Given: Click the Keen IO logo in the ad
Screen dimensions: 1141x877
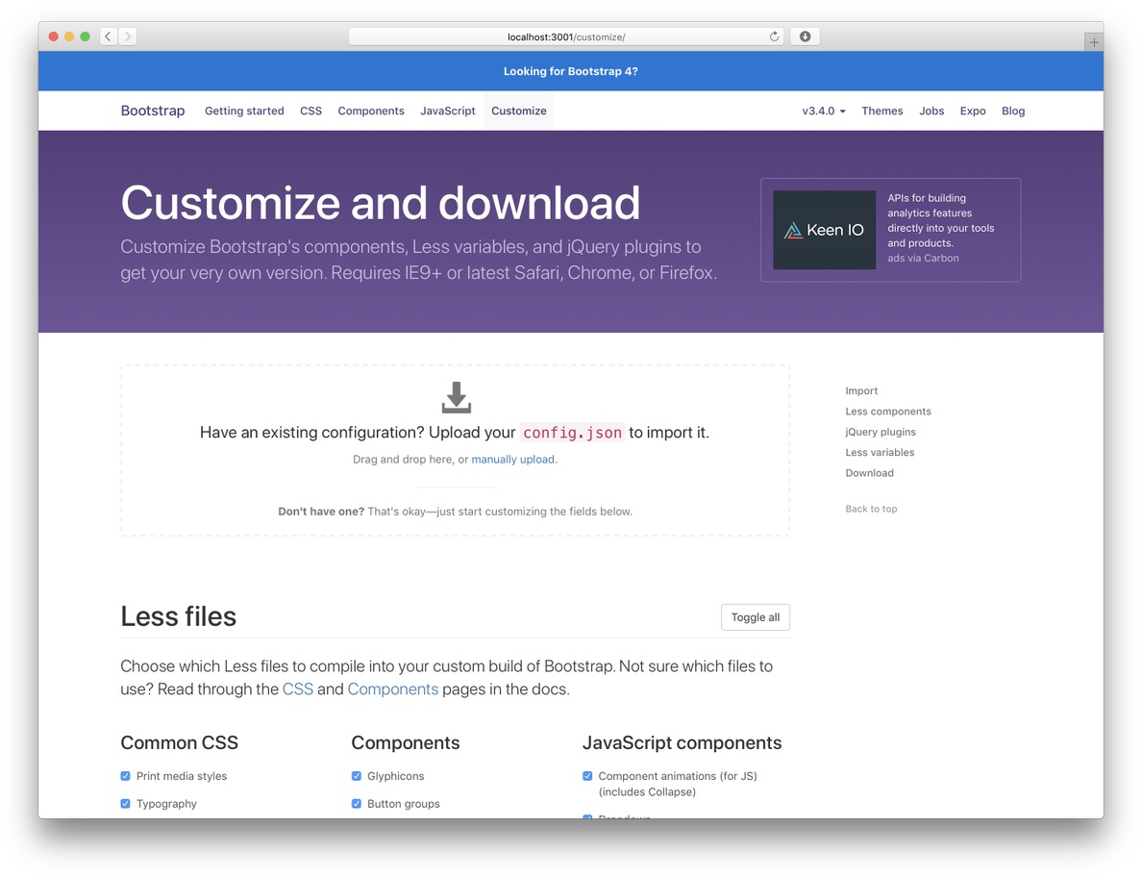Looking at the screenshot, I should pyautogui.click(x=824, y=230).
